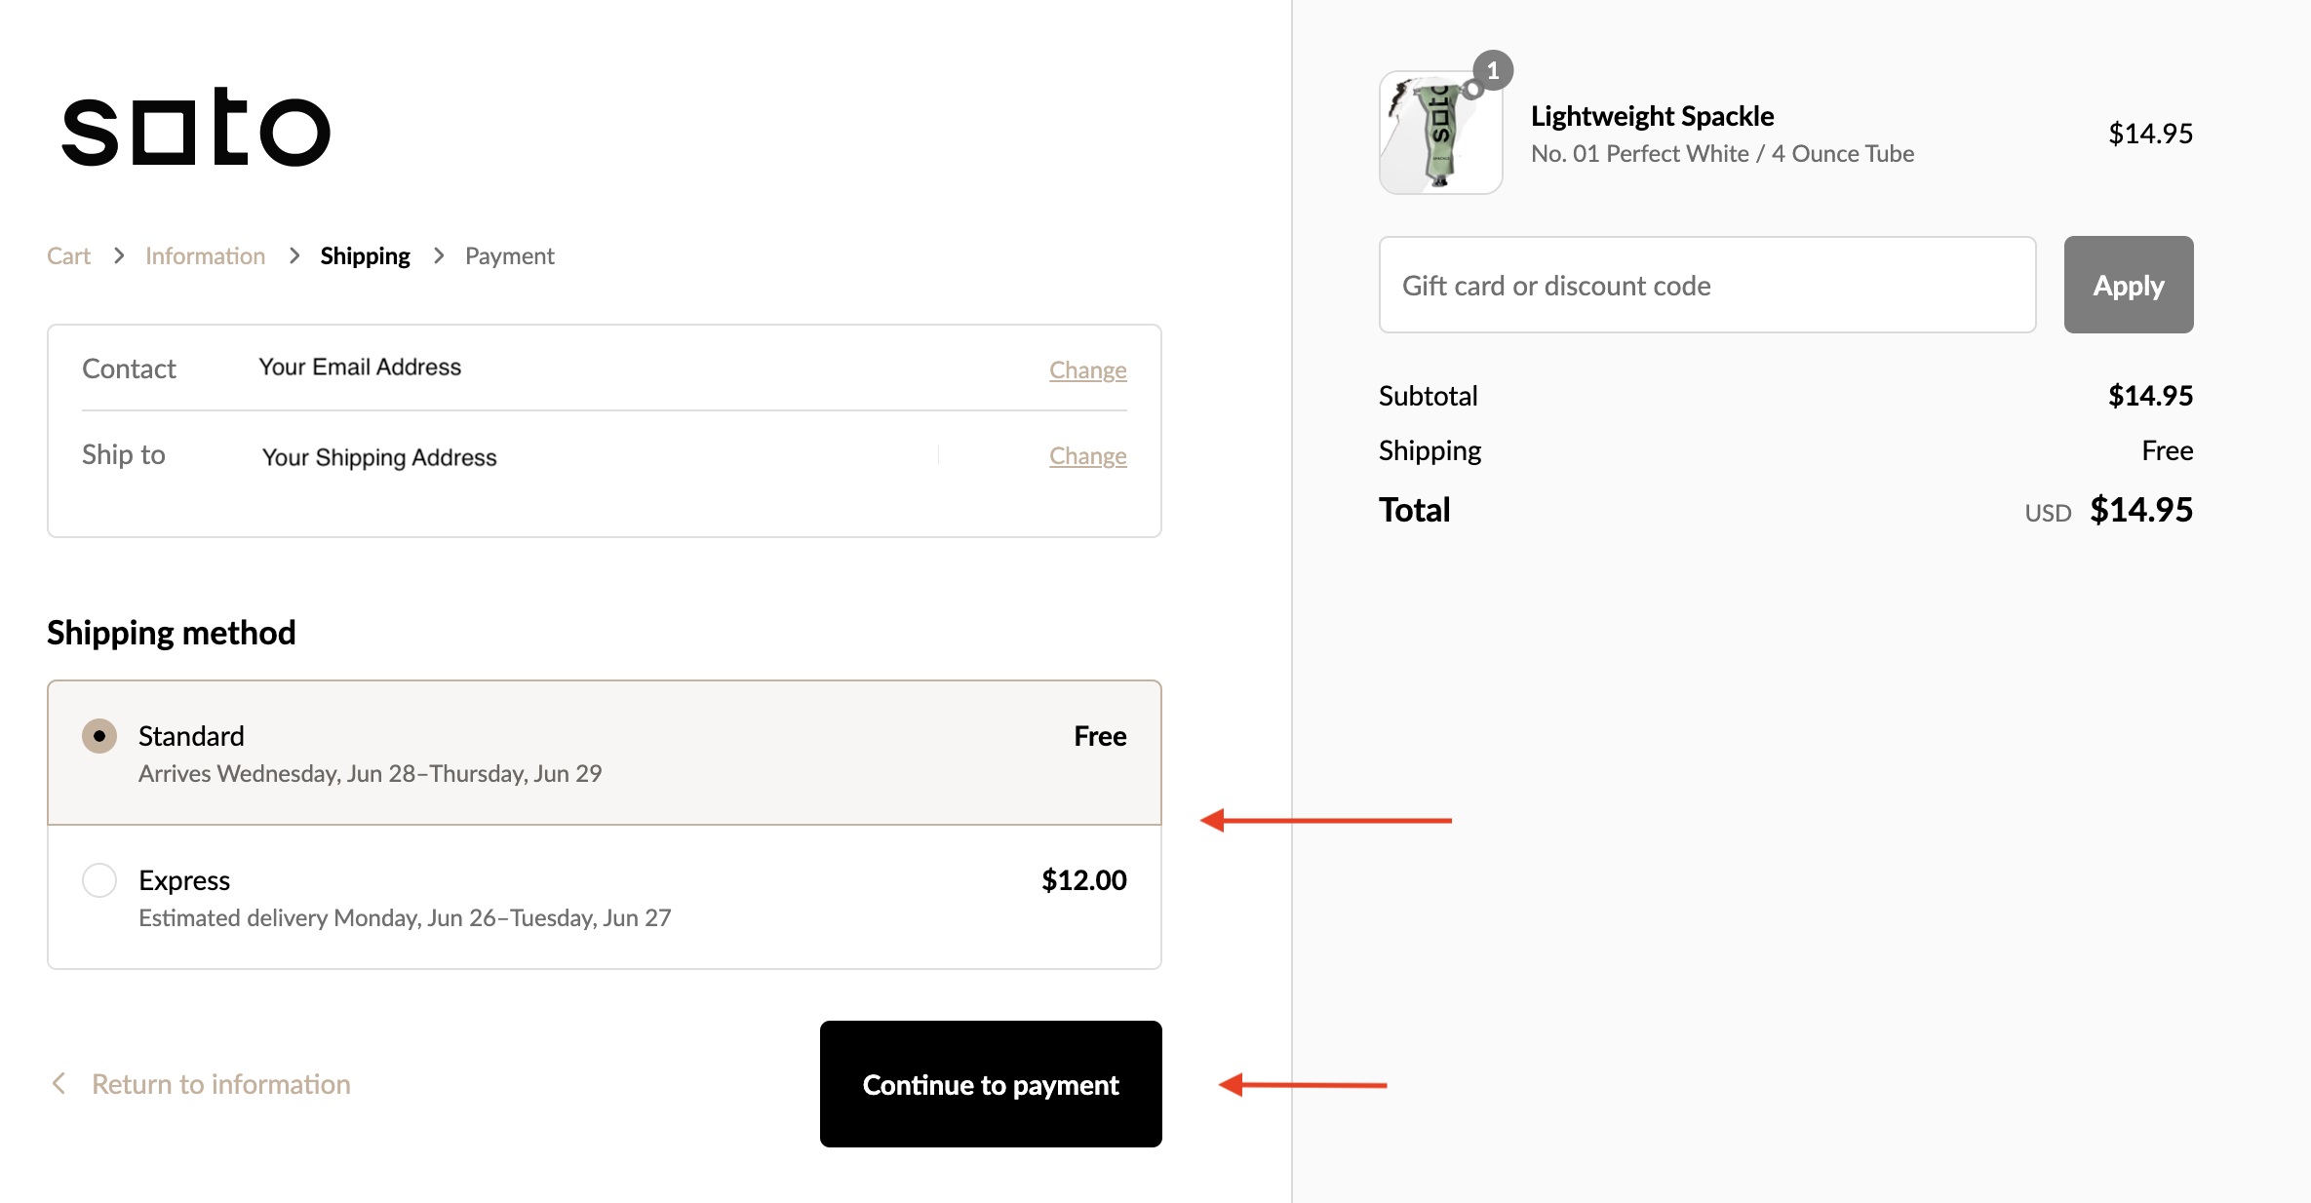Click the chevron before Payment breadcrumb
Image resolution: width=2311 pixels, height=1203 pixels.
click(439, 255)
